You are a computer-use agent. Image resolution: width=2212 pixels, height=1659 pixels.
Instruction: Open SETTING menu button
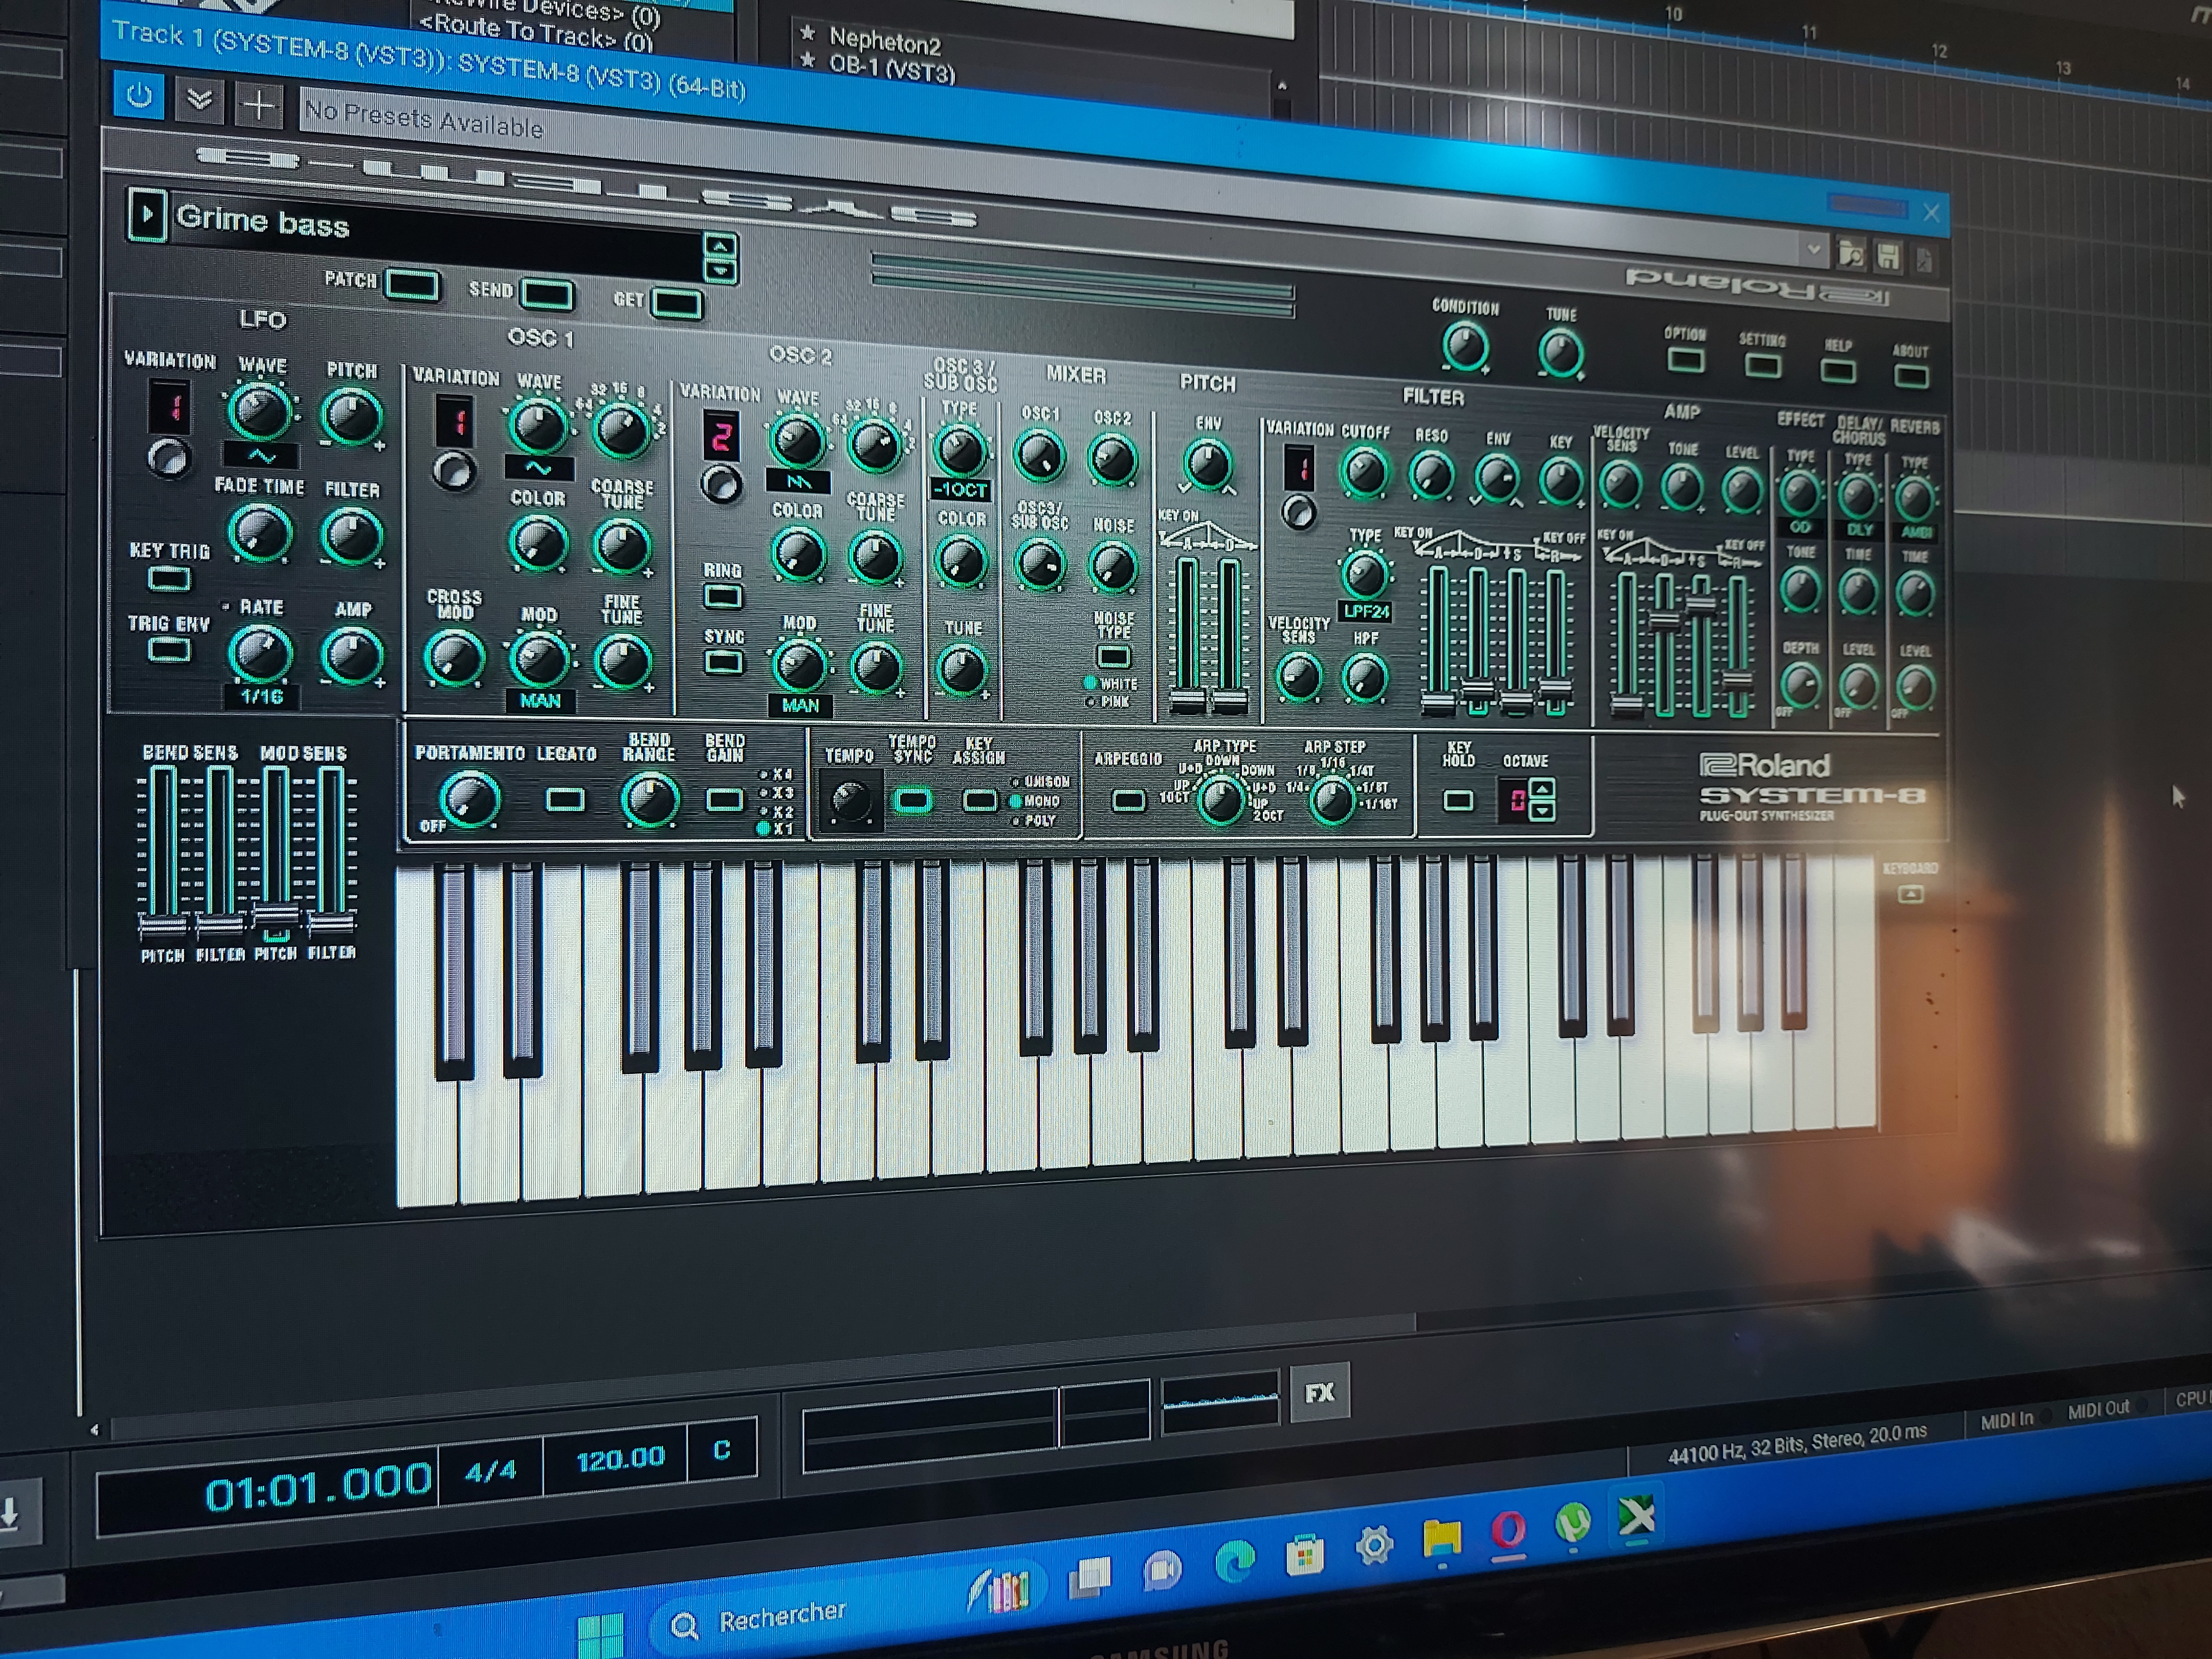pos(1762,366)
